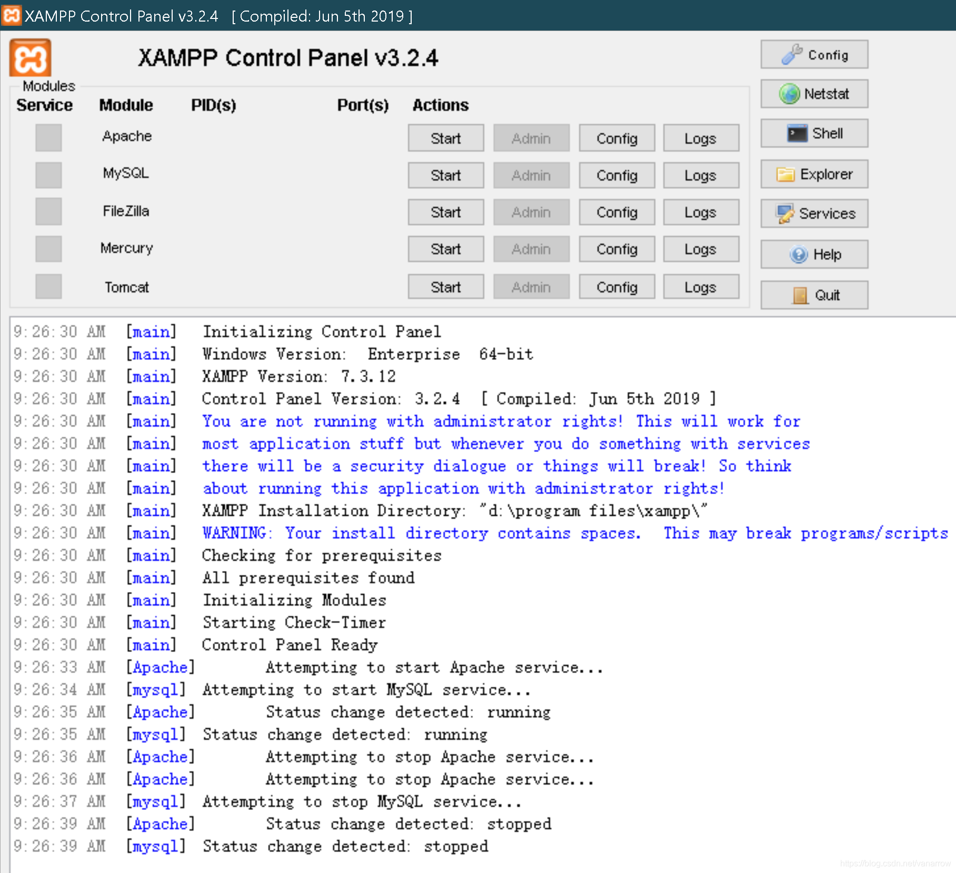The width and height of the screenshot is (956, 873).
Task: Toggle the MySQL service checkbox
Action: pos(48,175)
